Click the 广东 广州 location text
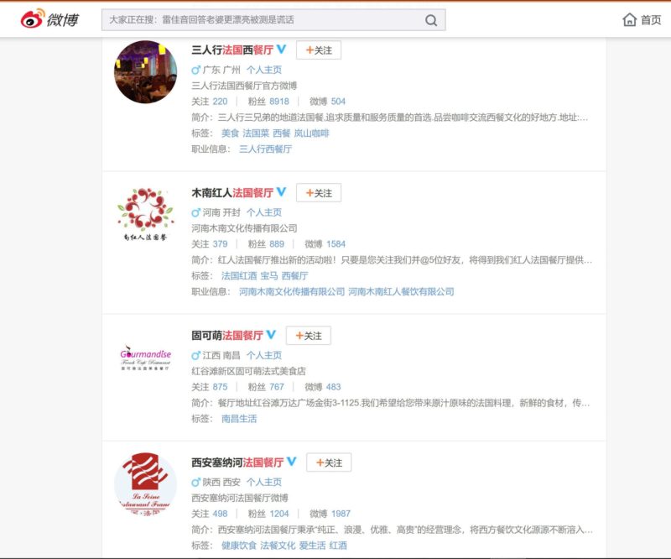The height and width of the screenshot is (559, 671). [221, 70]
